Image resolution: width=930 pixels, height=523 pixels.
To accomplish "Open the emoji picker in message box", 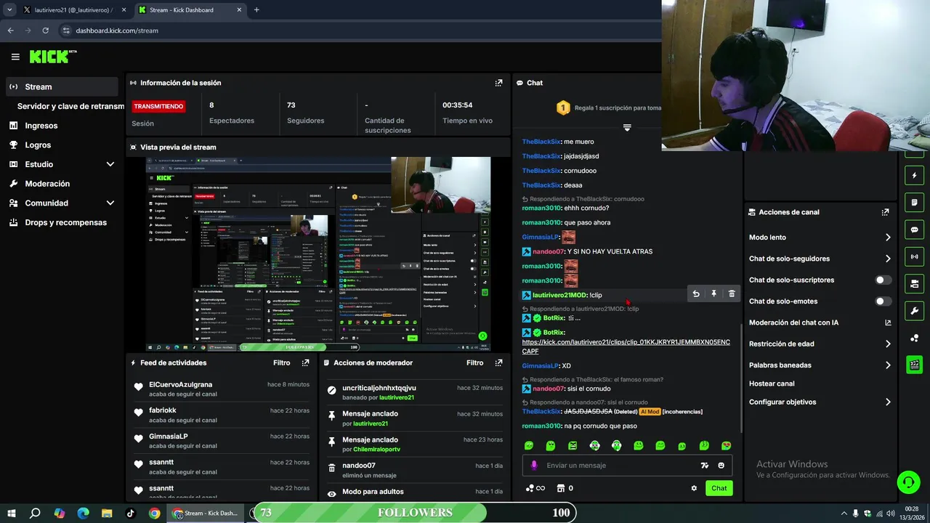I will (721, 466).
